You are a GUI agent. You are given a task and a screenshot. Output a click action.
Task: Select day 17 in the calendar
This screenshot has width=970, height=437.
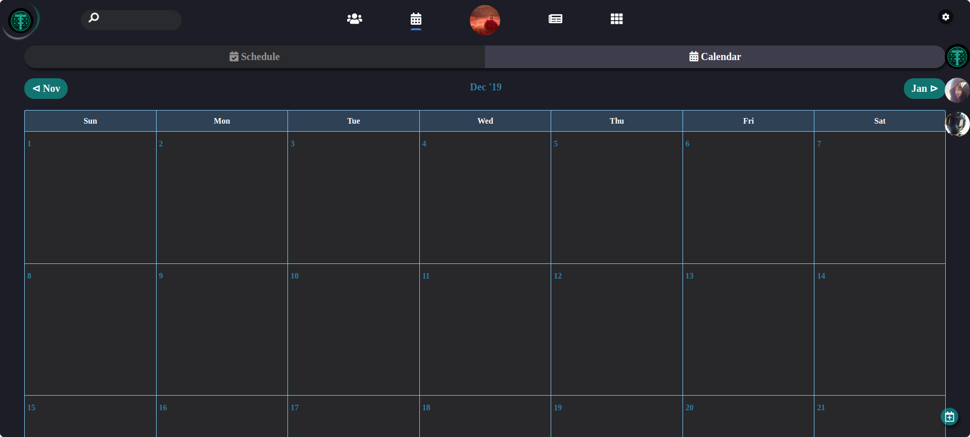tap(354, 416)
